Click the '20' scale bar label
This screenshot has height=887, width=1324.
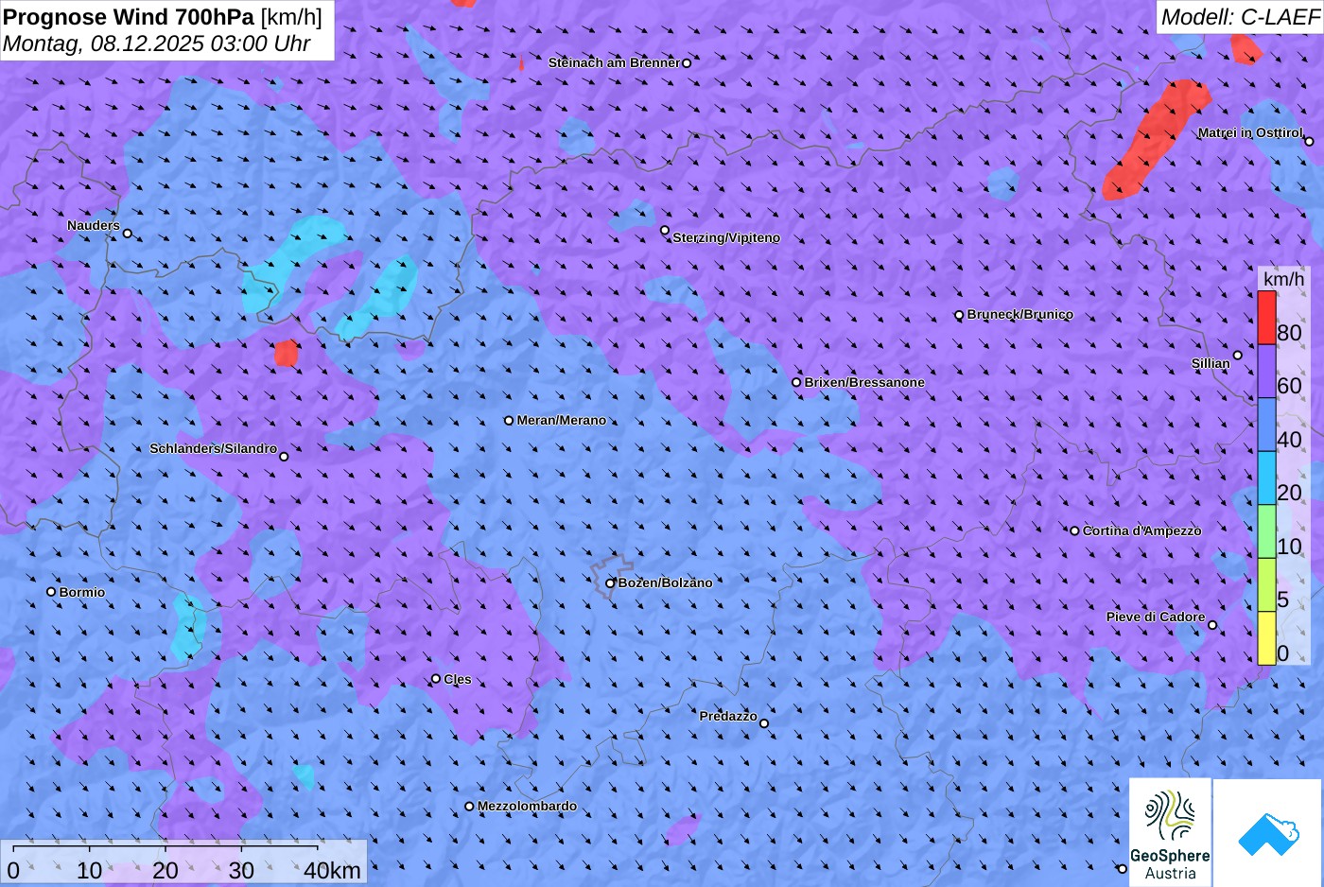[x=165, y=870]
